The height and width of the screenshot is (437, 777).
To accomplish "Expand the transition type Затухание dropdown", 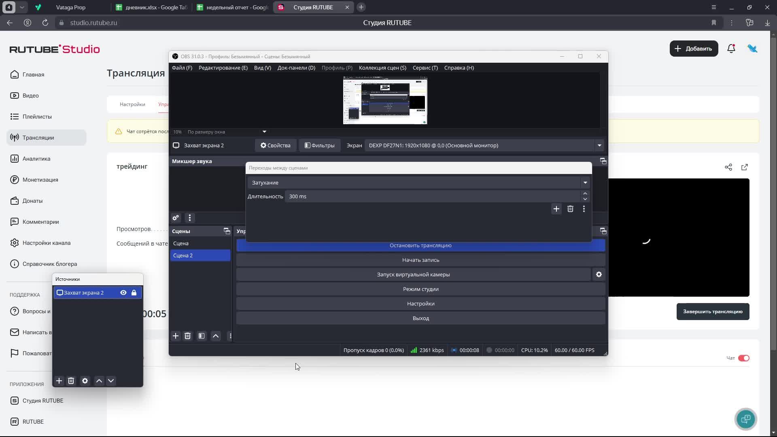I will coord(585,182).
